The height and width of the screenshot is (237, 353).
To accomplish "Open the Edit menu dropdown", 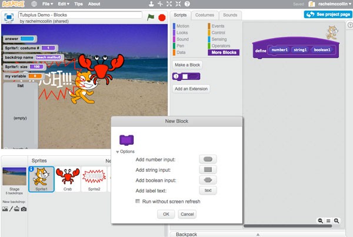I will pyautogui.click(x=64, y=4).
